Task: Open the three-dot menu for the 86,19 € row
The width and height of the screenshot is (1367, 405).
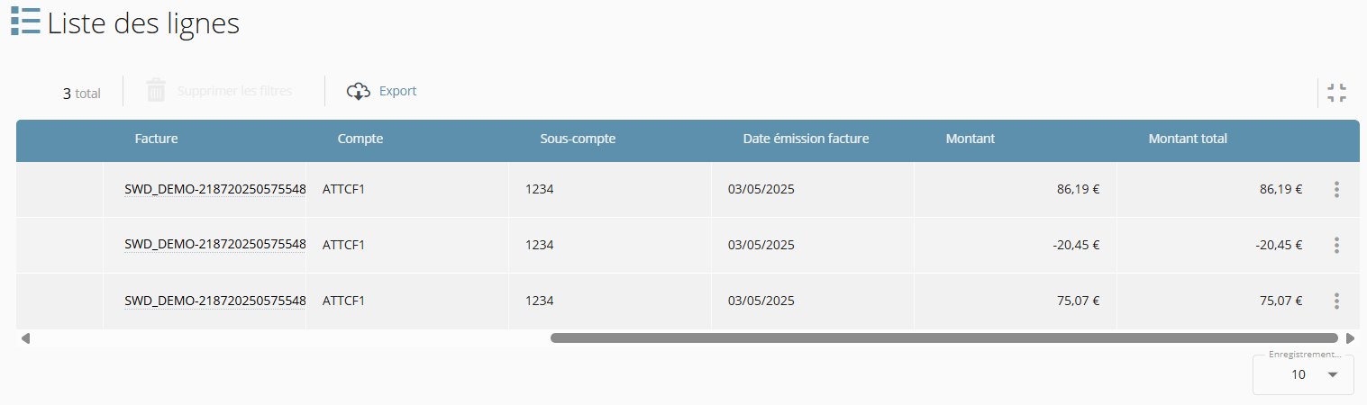Action: (1336, 189)
